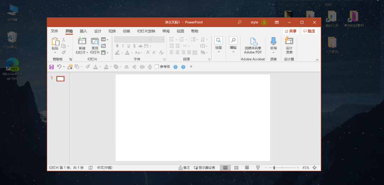Open Customize Quick Access Toolbar dropdown
Viewport: 384px width, 185px height.
191,67
